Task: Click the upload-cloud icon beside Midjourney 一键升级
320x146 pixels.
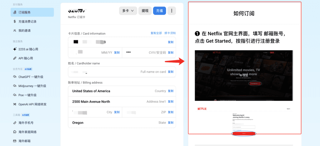Action: (15, 86)
